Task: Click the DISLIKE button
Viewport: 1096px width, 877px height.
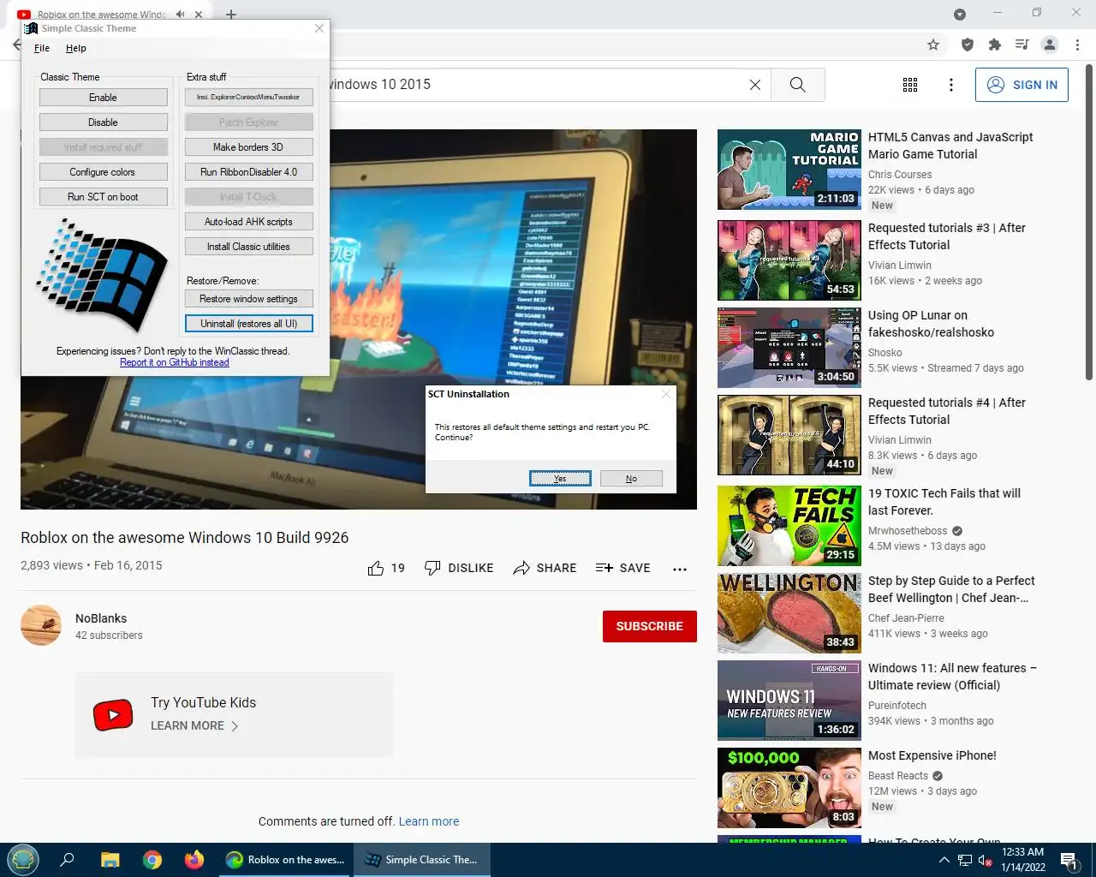Action: [459, 568]
